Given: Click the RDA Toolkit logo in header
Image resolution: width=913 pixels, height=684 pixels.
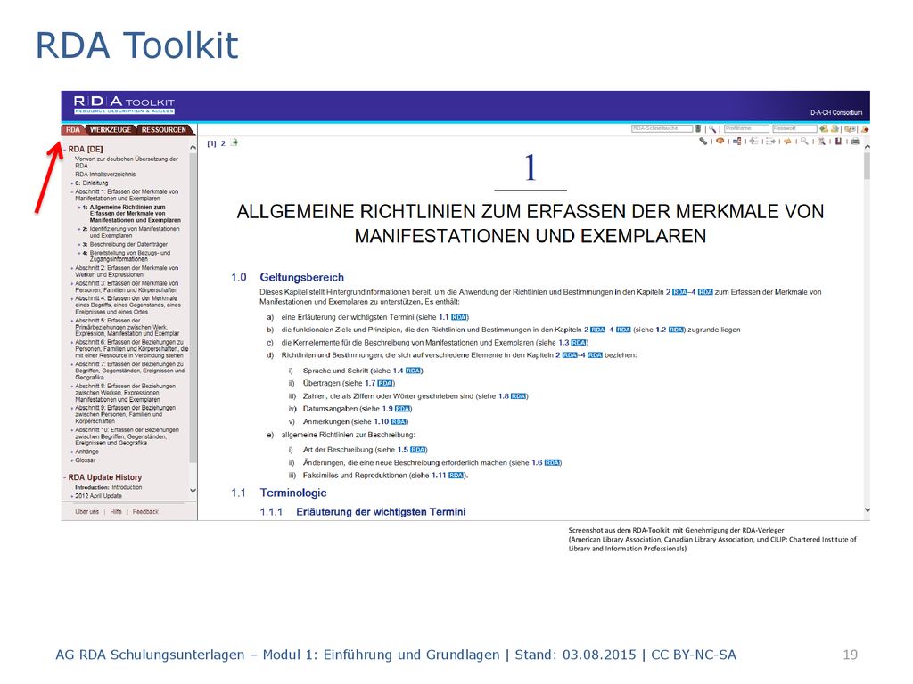Looking at the screenshot, I should click(x=124, y=104).
